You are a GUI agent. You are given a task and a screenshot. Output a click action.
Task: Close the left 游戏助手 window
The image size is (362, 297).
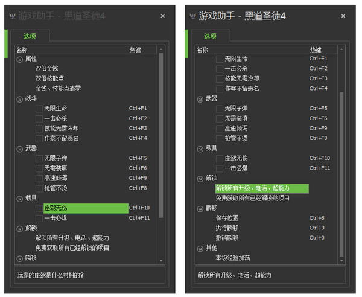point(162,16)
